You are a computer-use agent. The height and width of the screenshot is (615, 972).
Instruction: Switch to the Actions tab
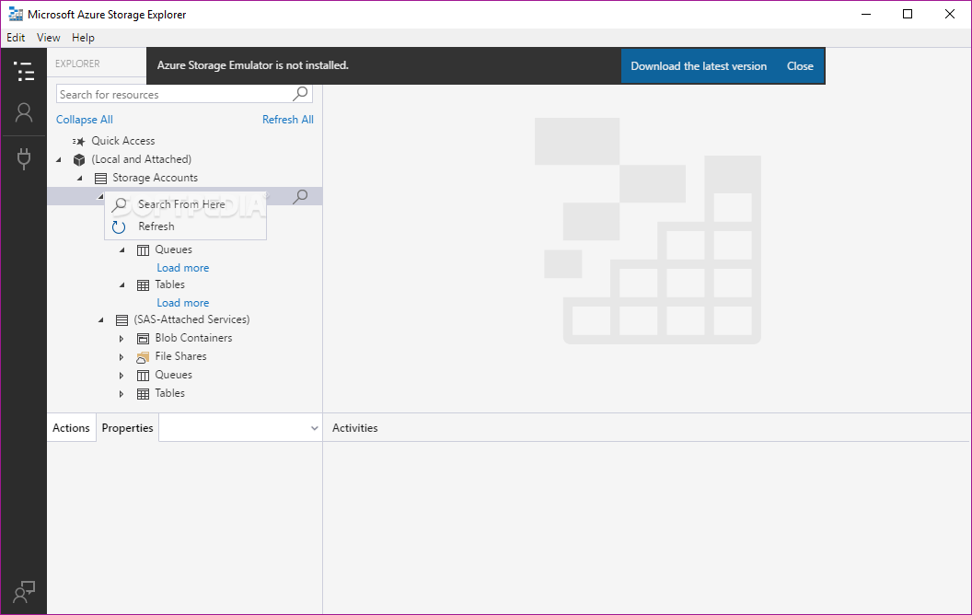tap(71, 428)
